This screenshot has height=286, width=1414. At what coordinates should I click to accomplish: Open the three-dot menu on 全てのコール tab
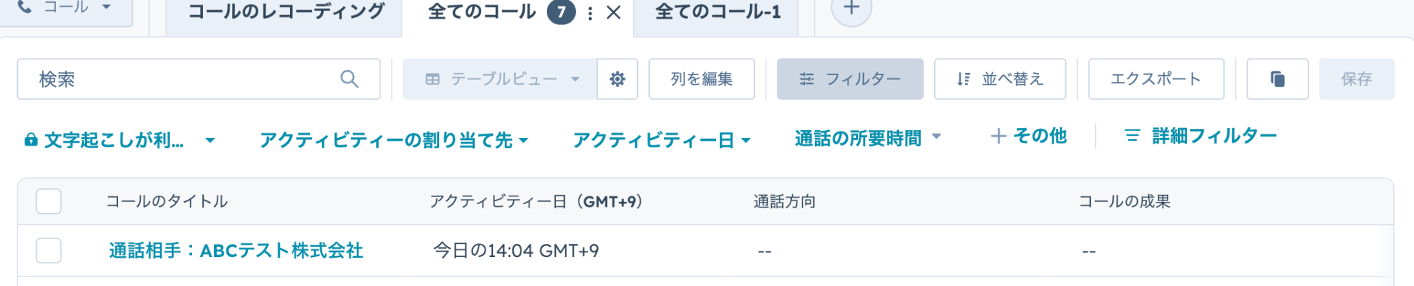pyautogui.click(x=590, y=13)
